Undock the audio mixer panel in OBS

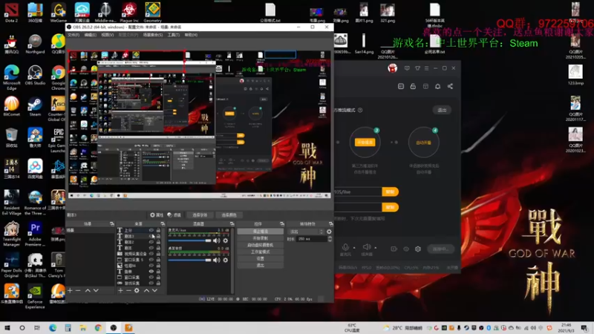pos(232,224)
